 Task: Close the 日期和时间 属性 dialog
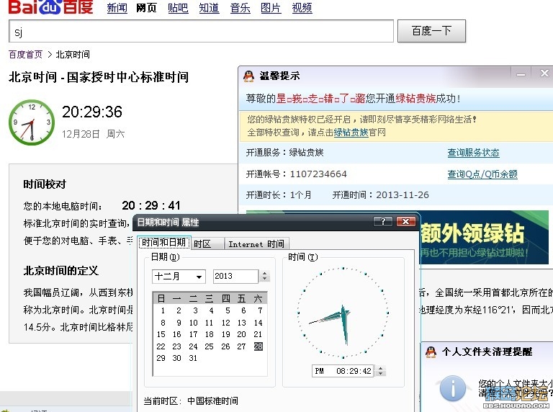pos(405,222)
